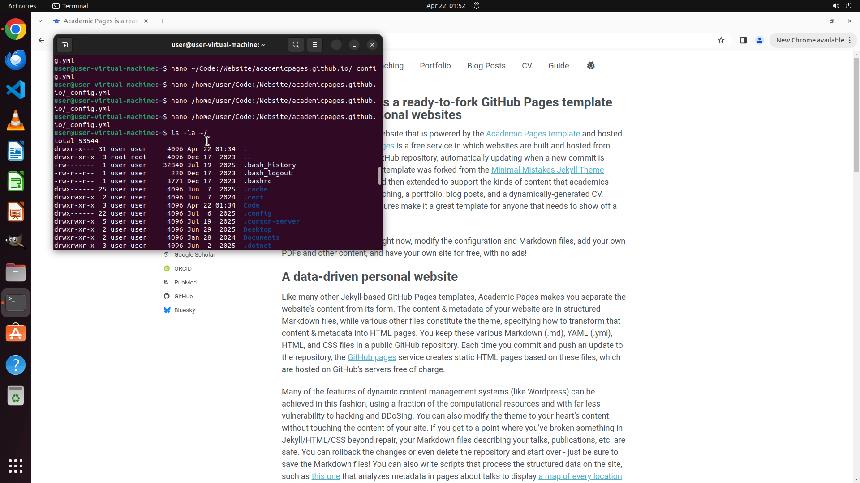
Task: Open new browser tab with plus
Action: 162,21
